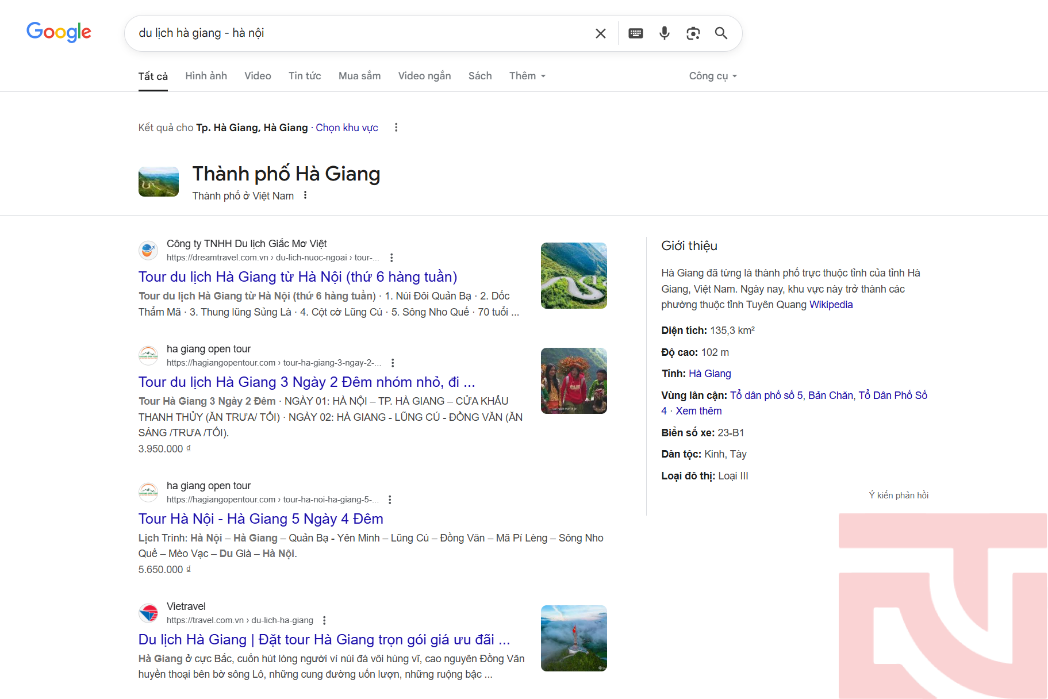
Task: Click the Vietravel site name
Action: (186, 606)
